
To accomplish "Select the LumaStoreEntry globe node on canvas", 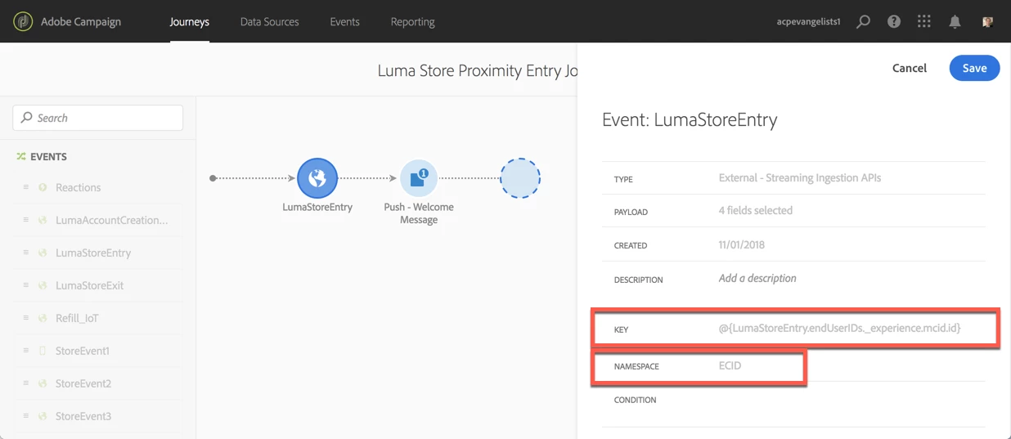I will click(317, 178).
